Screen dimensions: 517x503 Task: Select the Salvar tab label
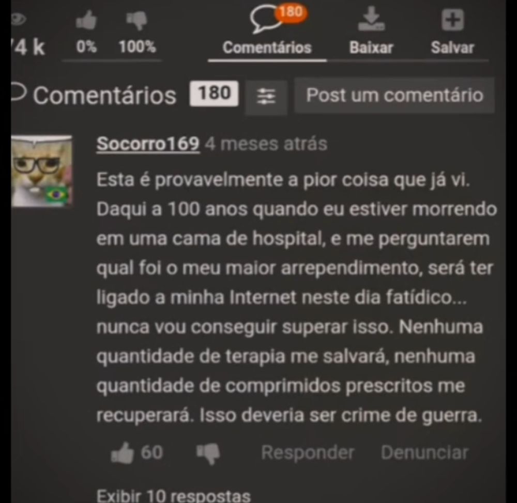pyautogui.click(x=453, y=48)
